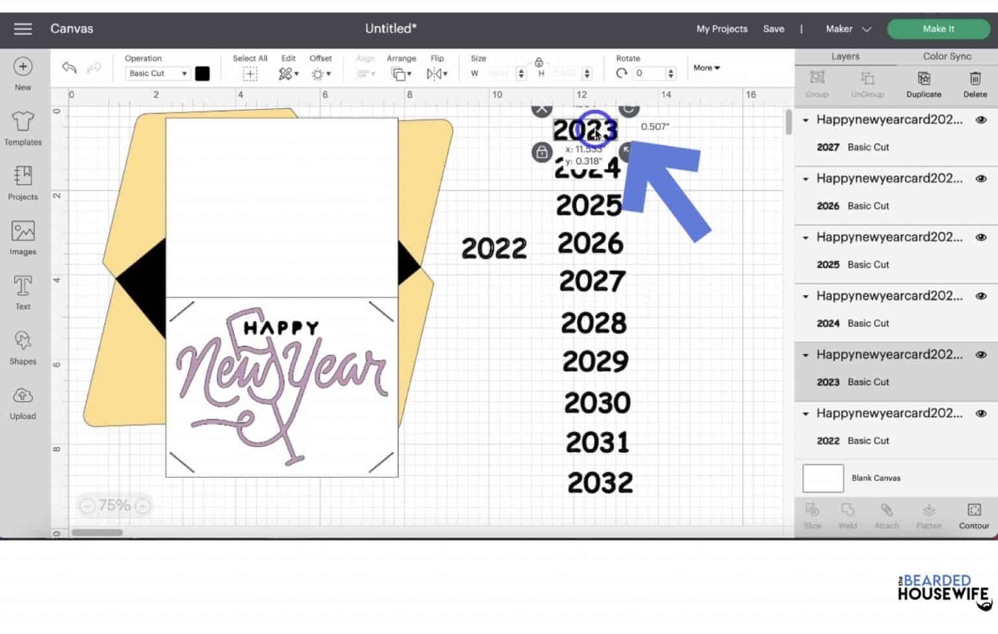
Task: Hide the 2022 Basic Cut layer
Action: point(981,413)
